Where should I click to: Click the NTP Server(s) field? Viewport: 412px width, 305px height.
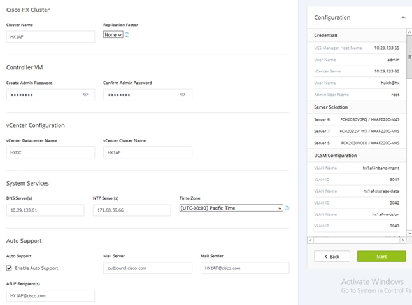pyautogui.click(x=132, y=210)
